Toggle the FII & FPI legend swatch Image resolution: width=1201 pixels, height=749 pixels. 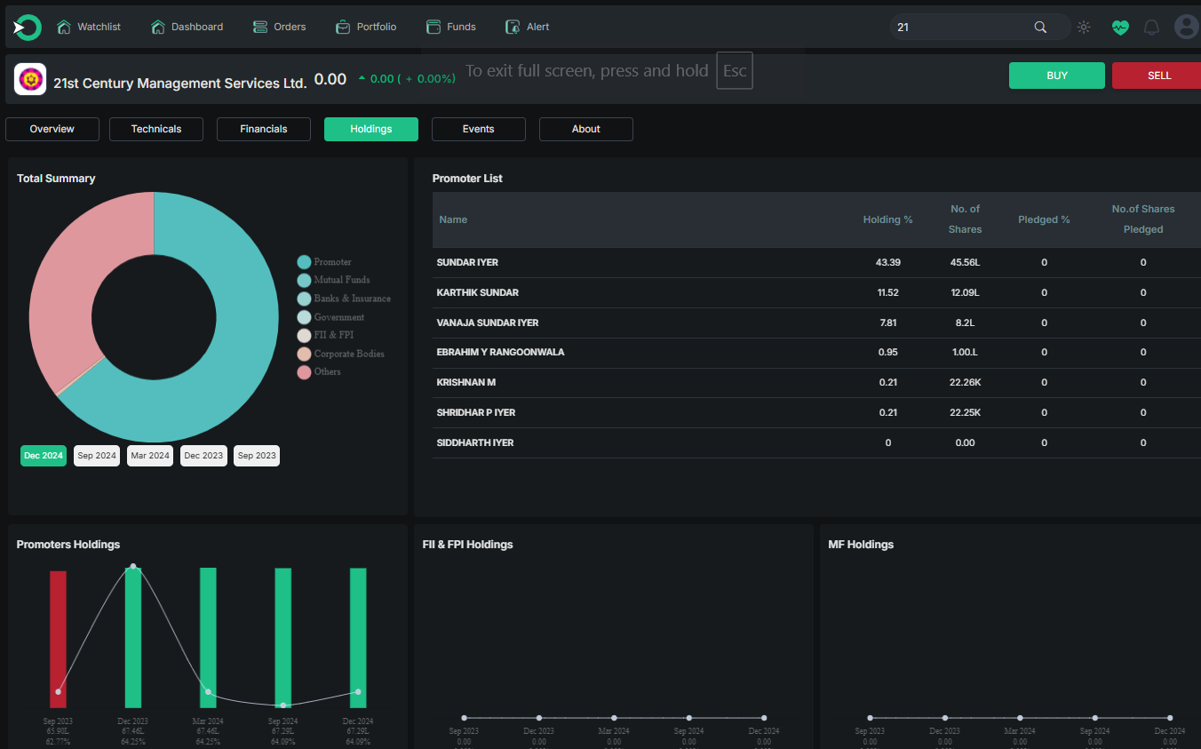304,335
